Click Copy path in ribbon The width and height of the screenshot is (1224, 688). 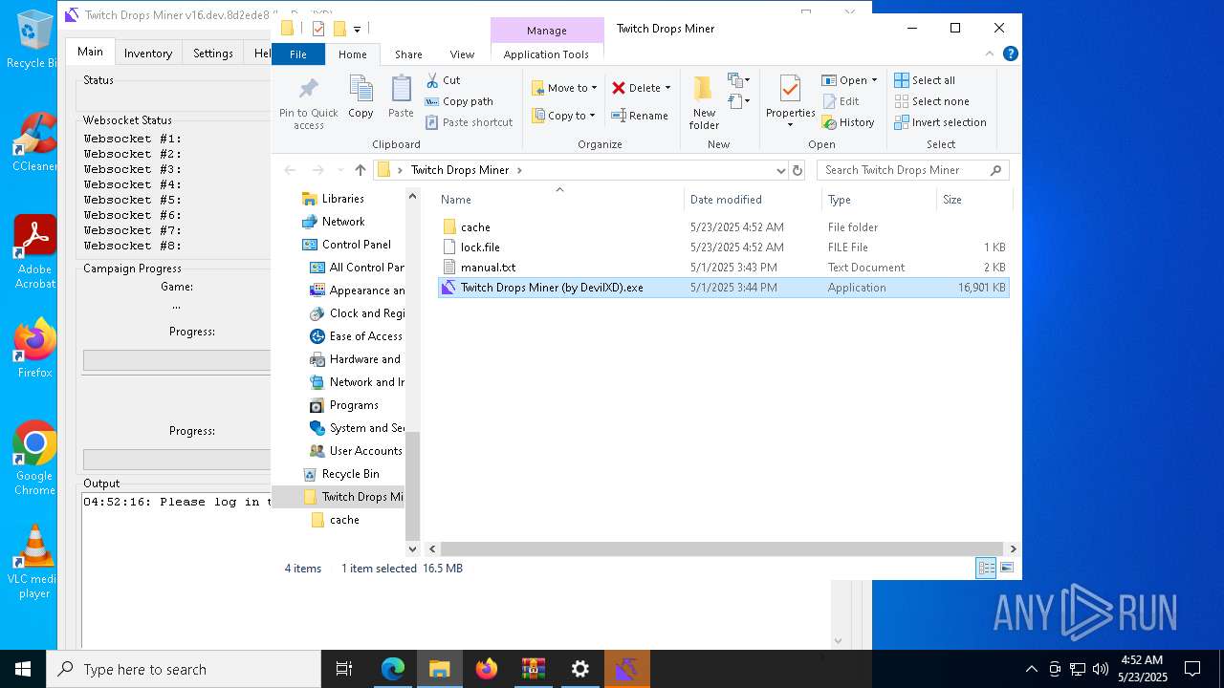point(459,101)
